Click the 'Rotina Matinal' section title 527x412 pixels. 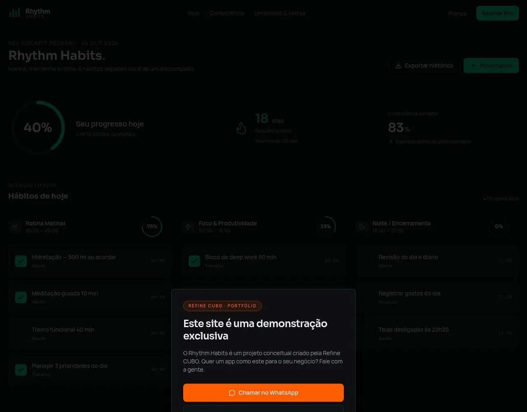45,223
